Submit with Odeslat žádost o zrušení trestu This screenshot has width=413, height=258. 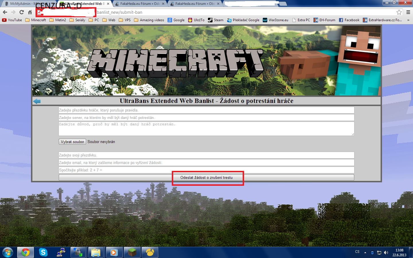pyautogui.click(x=206, y=177)
